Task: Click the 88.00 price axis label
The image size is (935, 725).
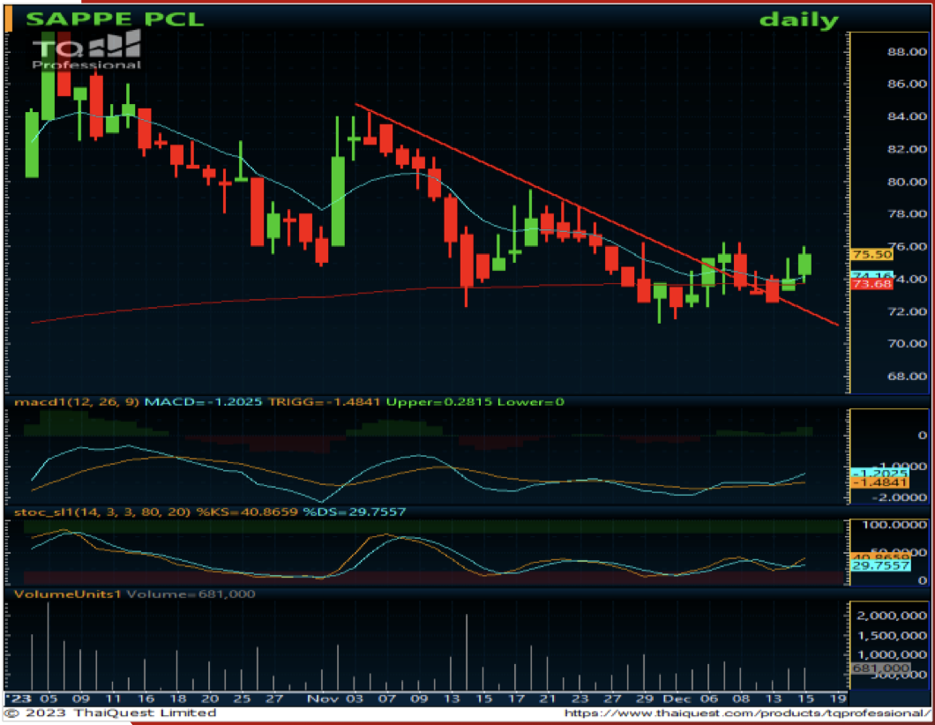Action: [x=907, y=52]
